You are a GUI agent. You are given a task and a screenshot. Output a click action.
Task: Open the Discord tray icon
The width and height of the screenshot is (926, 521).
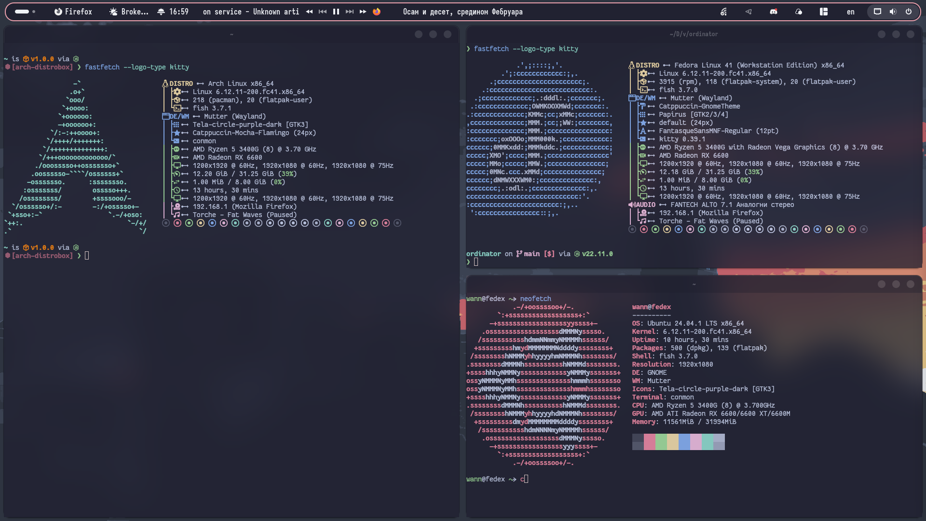click(774, 12)
